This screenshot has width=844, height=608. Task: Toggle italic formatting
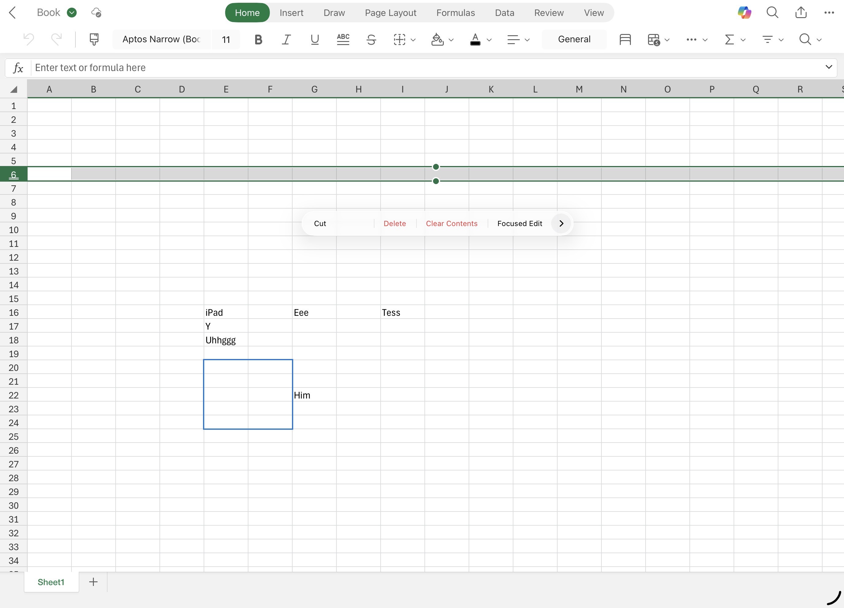(x=286, y=40)
